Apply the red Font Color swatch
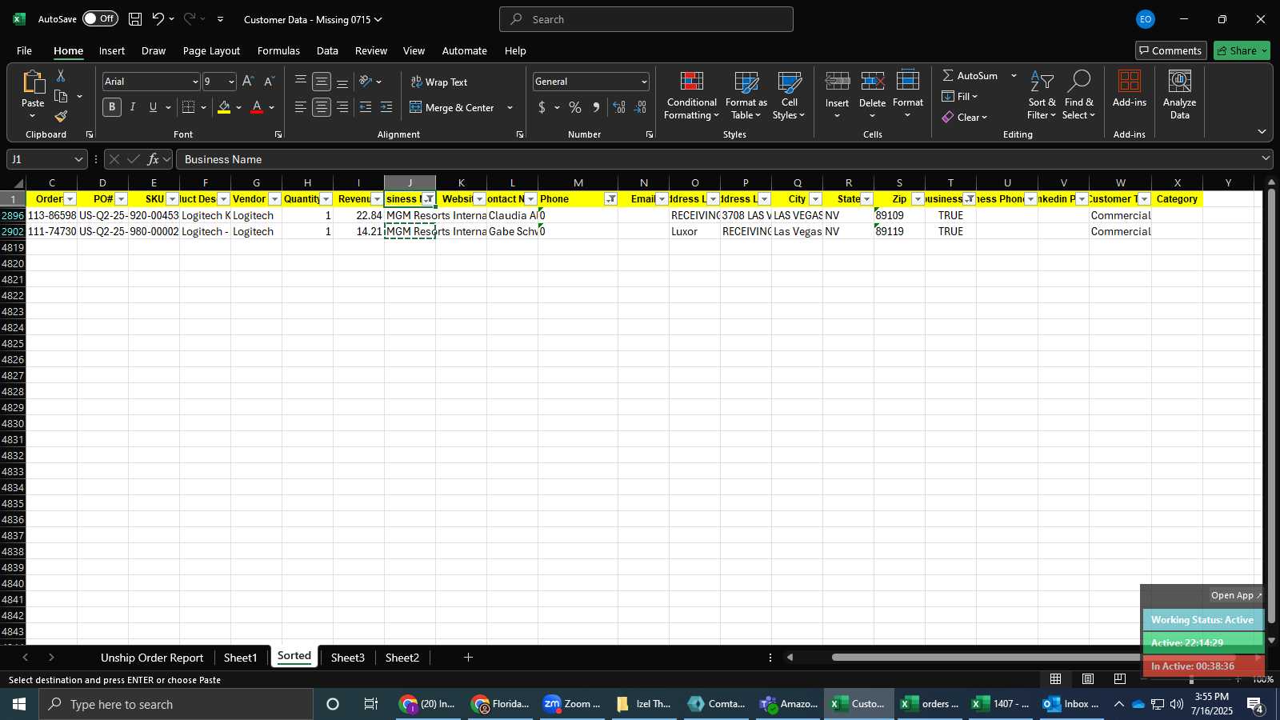The width and height of the screenshot is (1280, 720). [x=257, y=107]
